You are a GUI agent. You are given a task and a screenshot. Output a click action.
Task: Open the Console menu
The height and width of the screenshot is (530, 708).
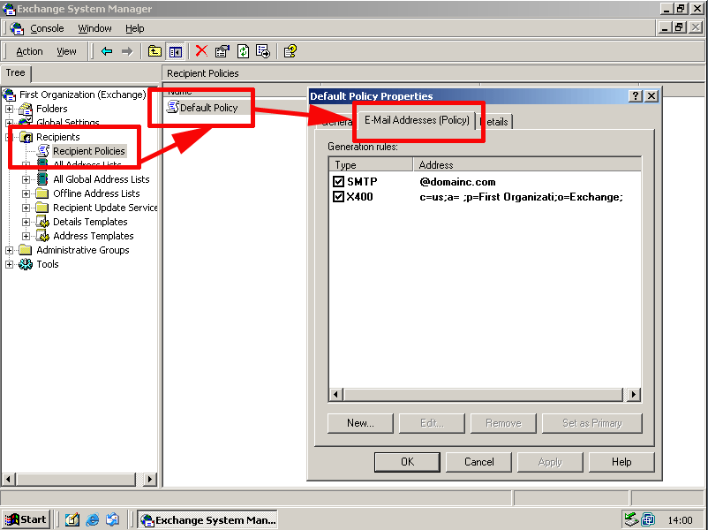coord(47,28)
